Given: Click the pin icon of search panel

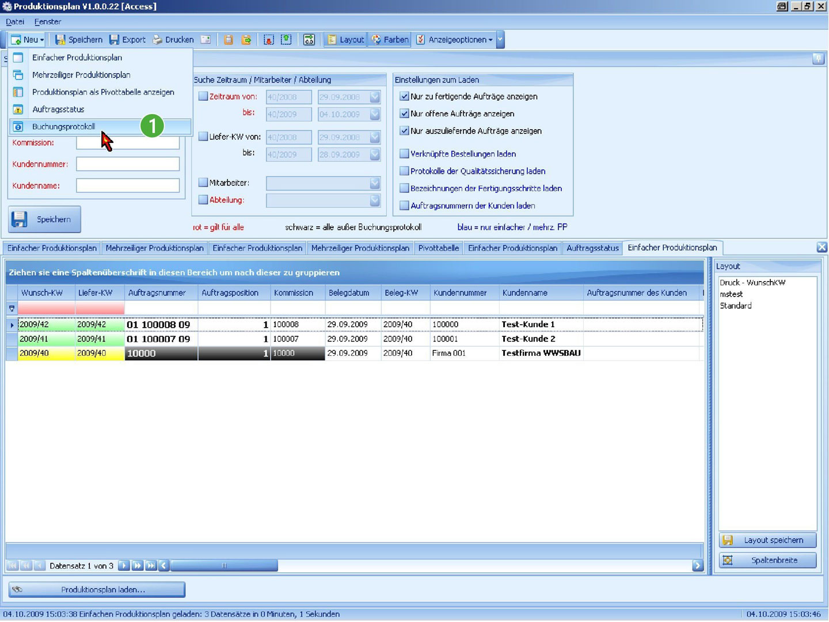Looking at the screenshot, I should pyautogui.click(x=818, y=59).
